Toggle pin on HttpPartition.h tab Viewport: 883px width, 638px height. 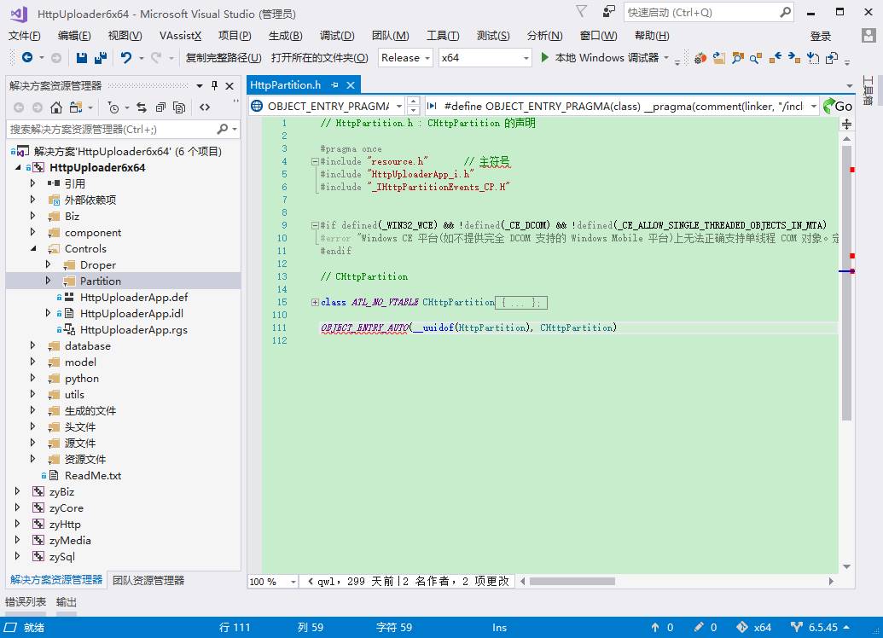click(x=335, y=85)
